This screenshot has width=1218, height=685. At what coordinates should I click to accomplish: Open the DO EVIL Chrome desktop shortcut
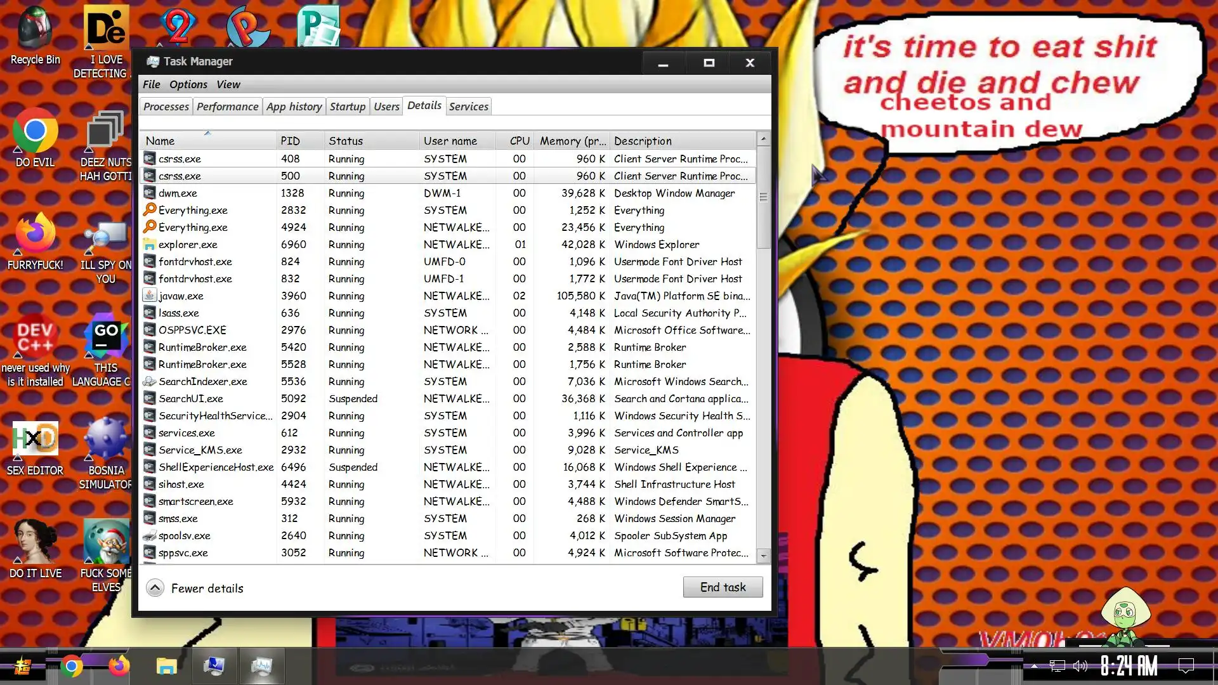pos(35,132)
